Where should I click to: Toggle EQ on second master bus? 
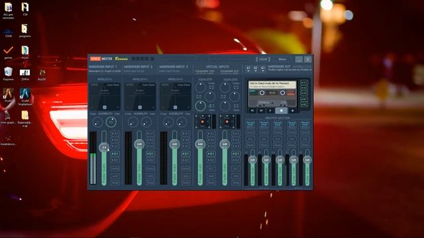coord(264,139)
